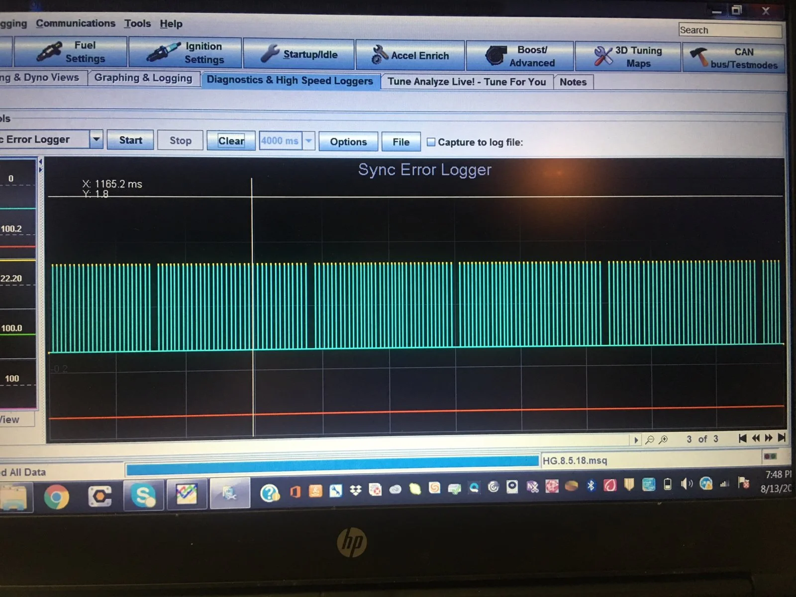Click the HG.8.5.18.msq tune file name

pos(575,461)
